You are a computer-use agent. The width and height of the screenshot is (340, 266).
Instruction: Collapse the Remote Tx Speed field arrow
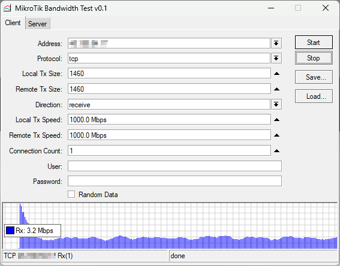click(276, 135)
